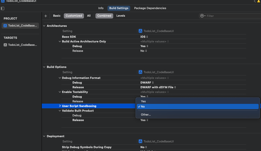Click project icon in Build Options column header

[140, 72]
